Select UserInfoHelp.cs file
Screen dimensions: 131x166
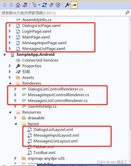[x=42, y=106]
